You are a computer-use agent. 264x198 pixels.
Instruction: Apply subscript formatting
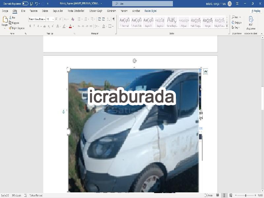49,26
